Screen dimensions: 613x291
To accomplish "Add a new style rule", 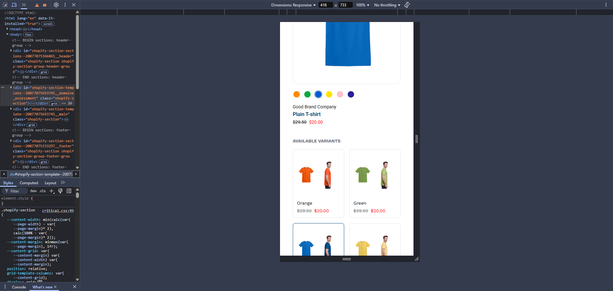I will click(x=52, y=191).
